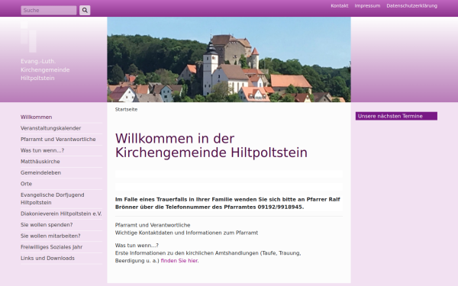
Task: Open Pfarramt und Verantwortliche sidebar item
Action: tap(58, 140)
